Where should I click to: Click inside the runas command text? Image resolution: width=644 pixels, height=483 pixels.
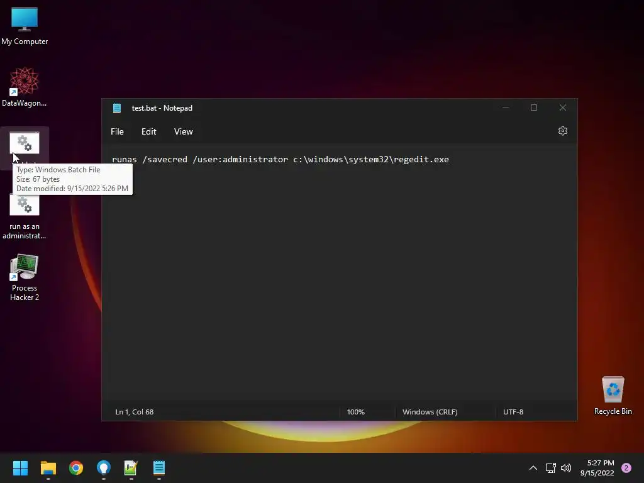coord(280,159)
